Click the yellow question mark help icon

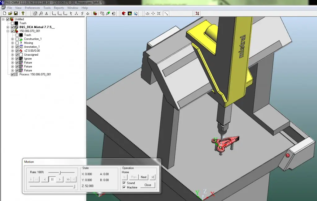[23, 14]
